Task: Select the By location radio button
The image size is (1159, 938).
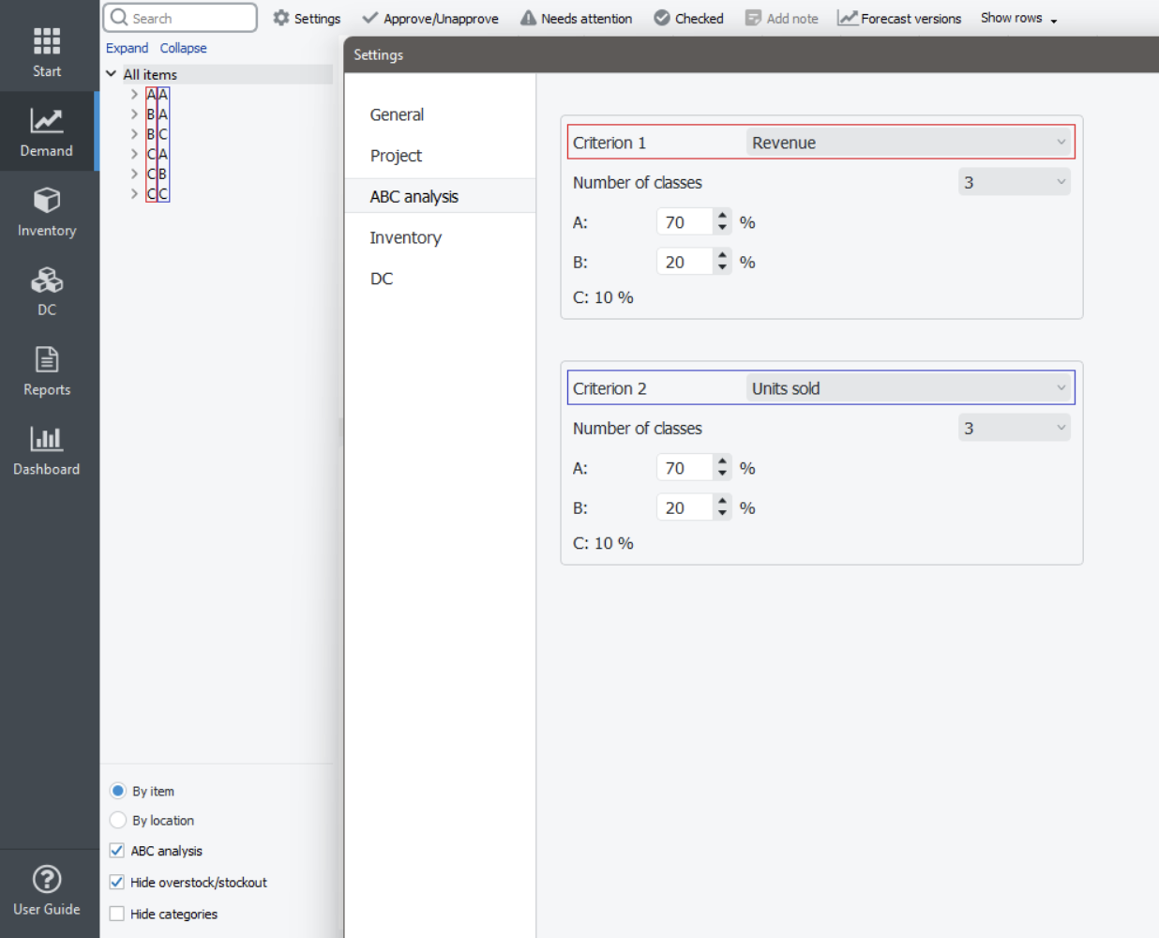Action: point(118,820)
